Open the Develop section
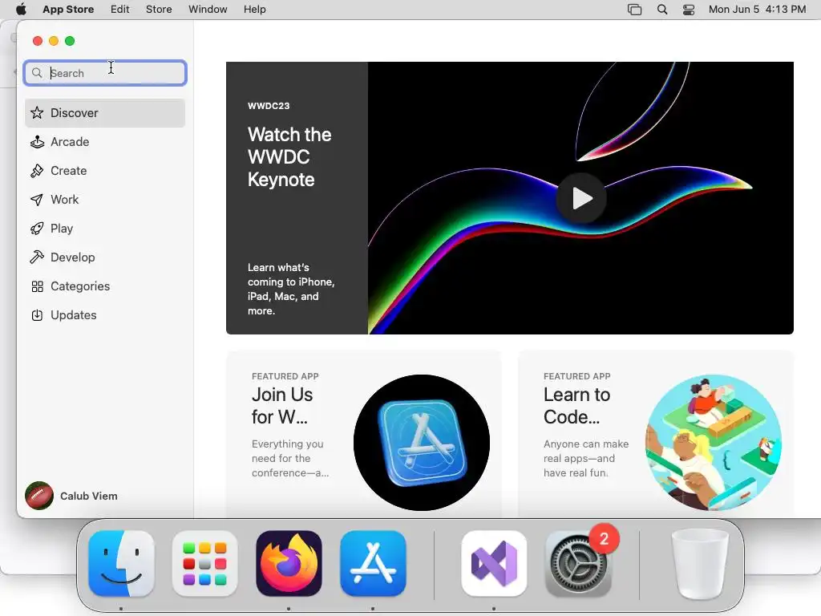The image size is (821, 616). pos(105,257)
